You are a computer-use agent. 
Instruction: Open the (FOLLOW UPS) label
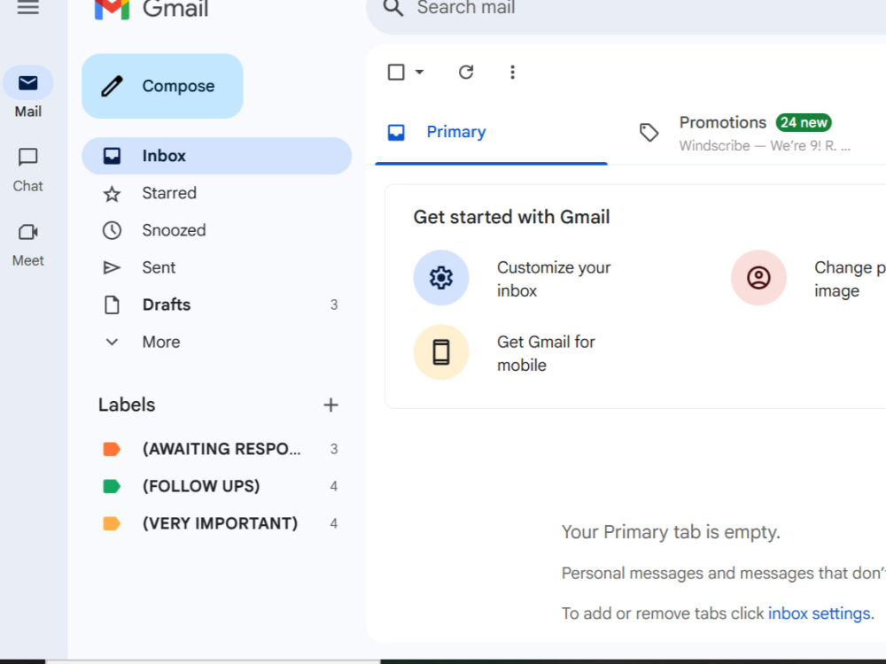pyautogui.click(x=216, y=486)
